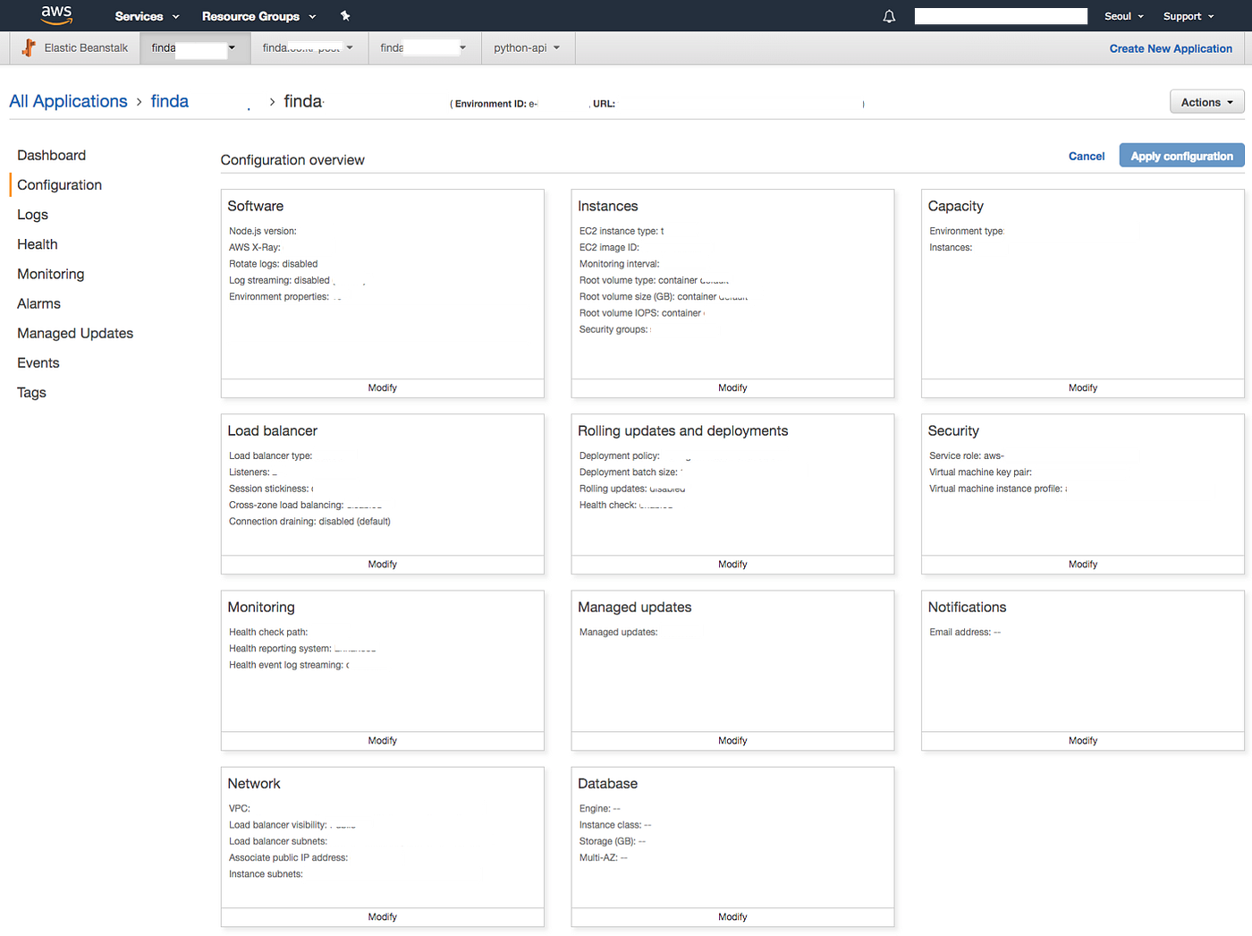Click 'Virtual machine key pair:' text
This screenshot has height=936, width=1252.
point(980,472)
